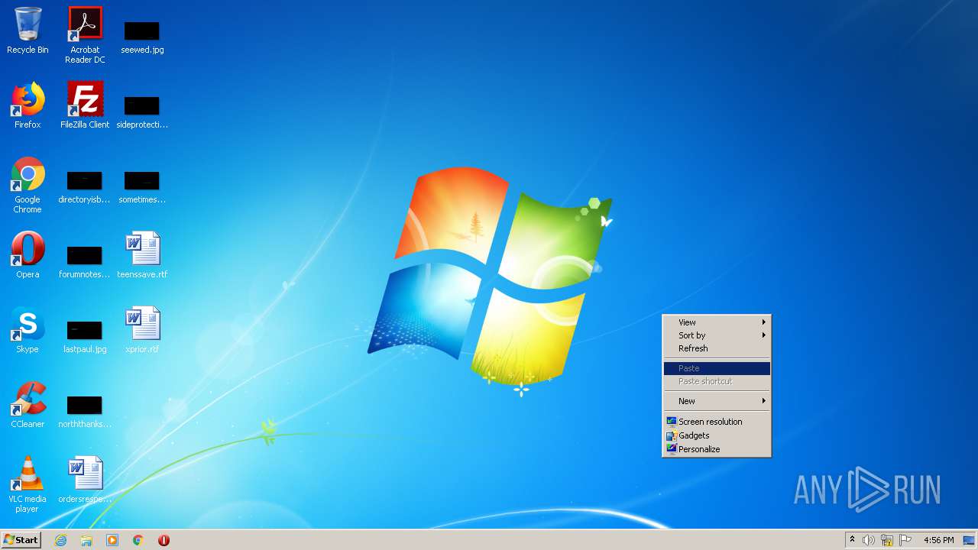
Task: Select the lastpaul.jpg file icon
Action: pyautogui.click(x=85, y=336)
